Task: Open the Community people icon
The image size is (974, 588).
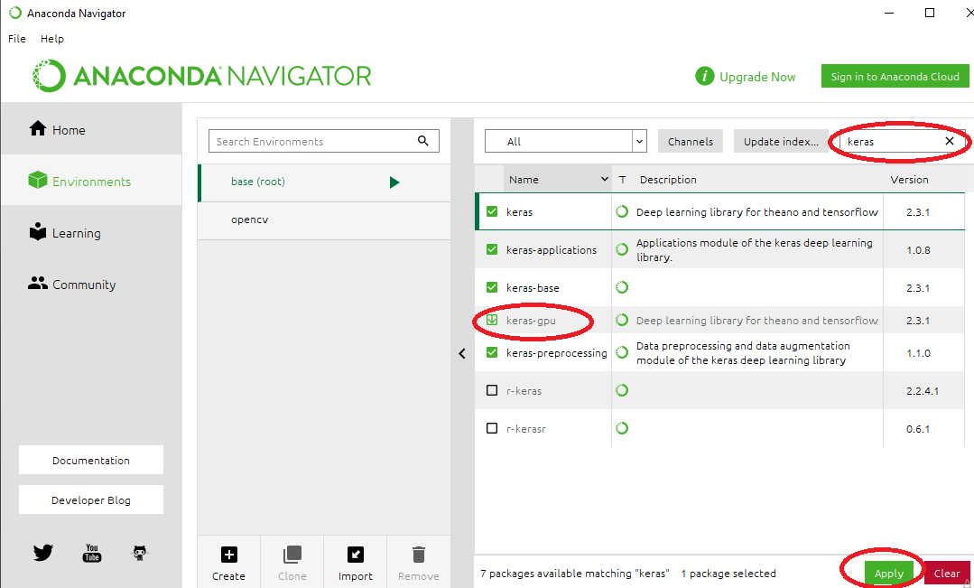Action: point(38,284)
